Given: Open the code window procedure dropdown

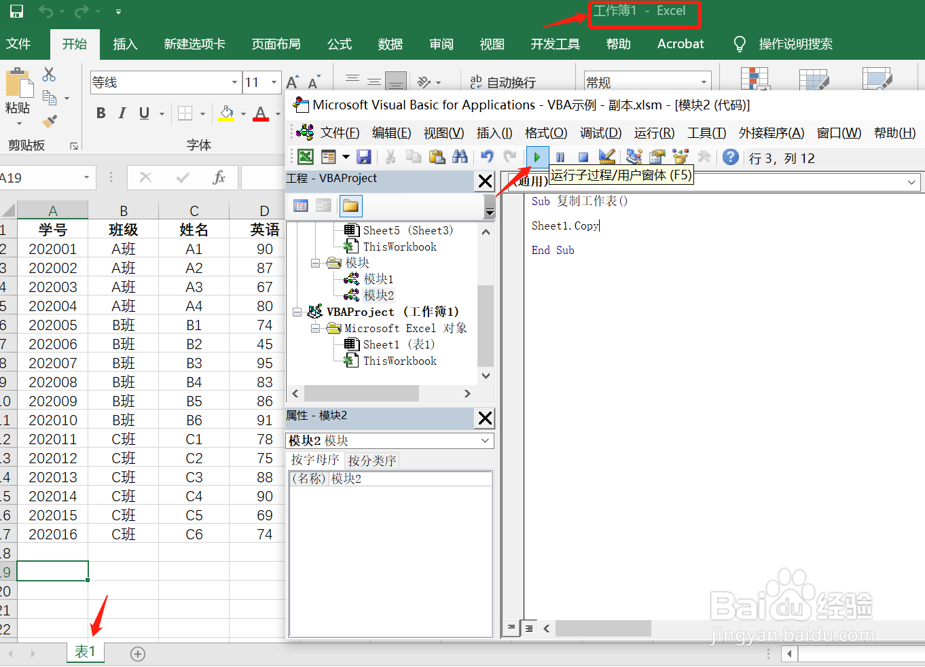Looking at the screenshot, I should tap(912, 182).
